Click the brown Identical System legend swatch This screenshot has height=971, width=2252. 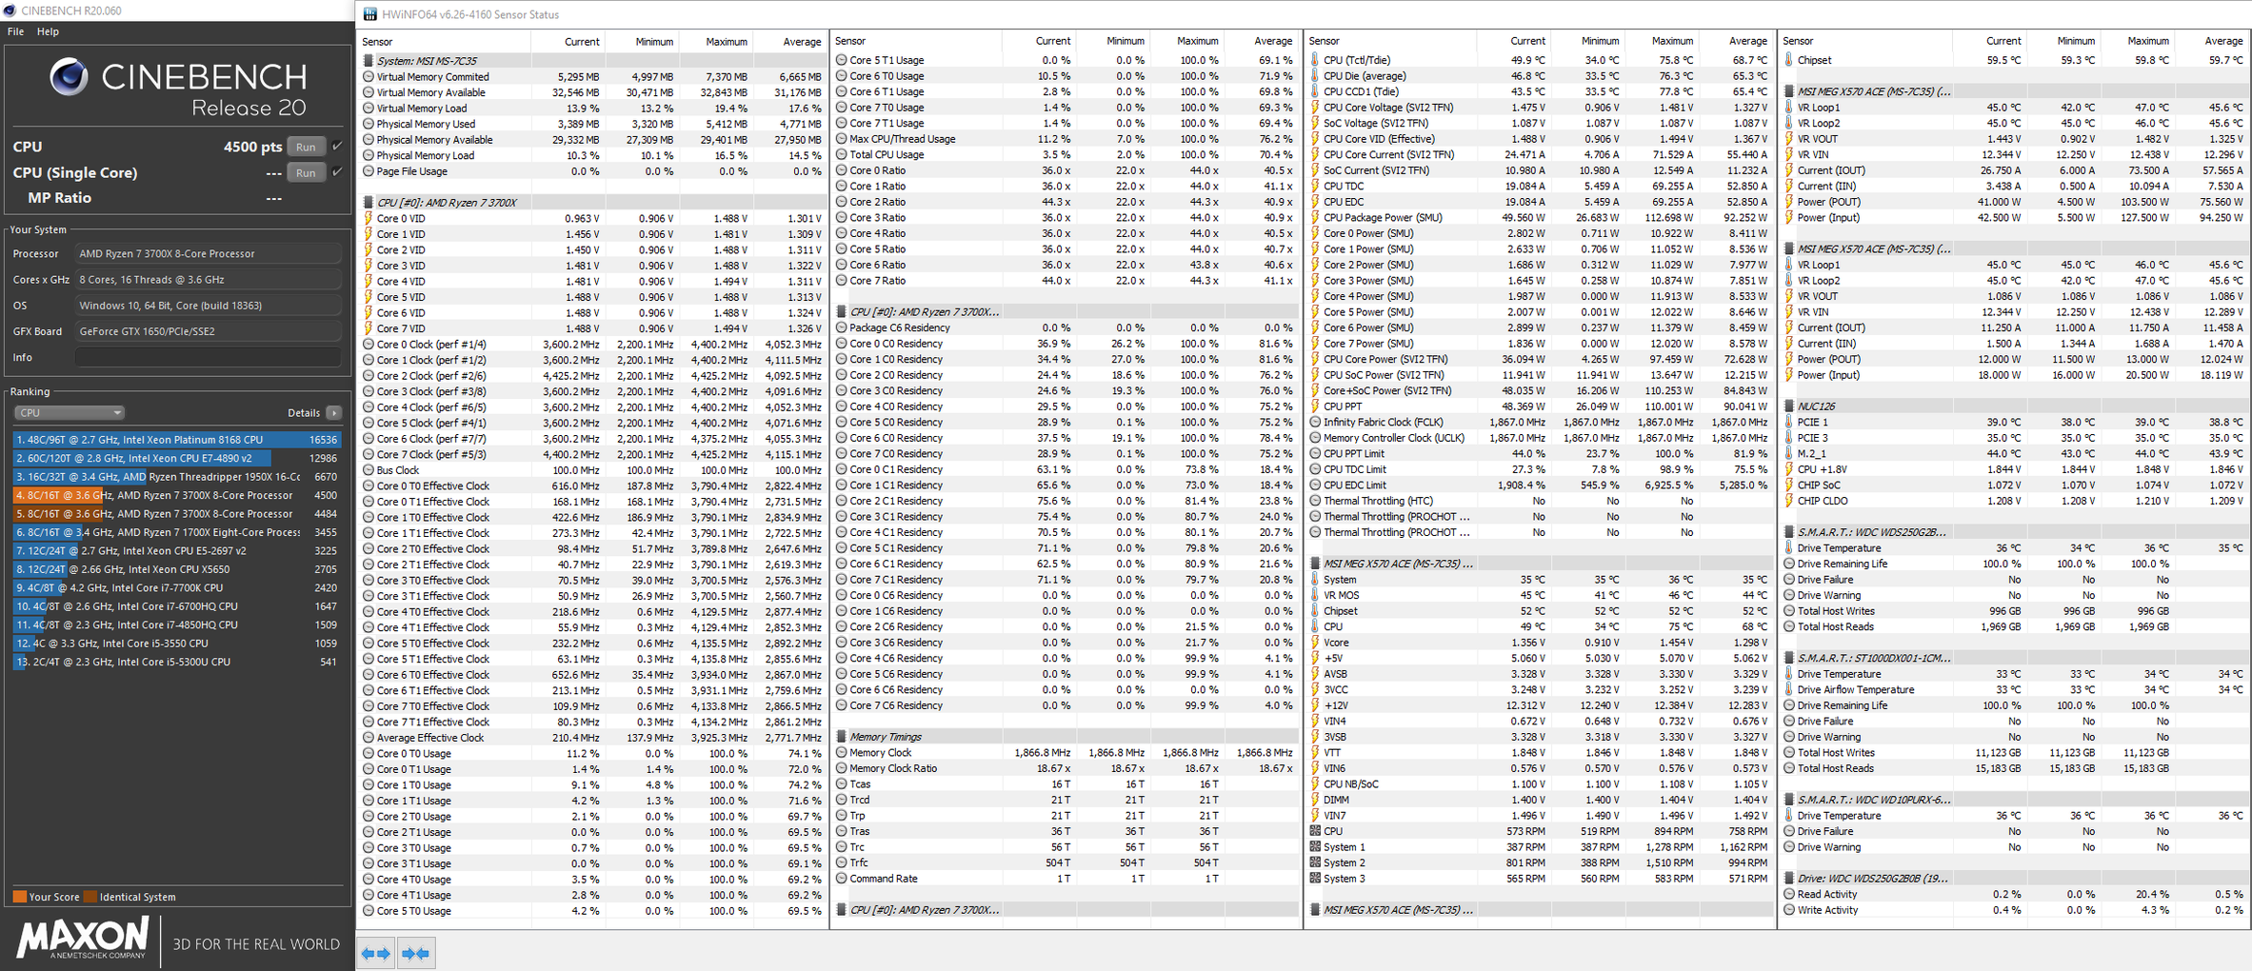[x=90, y=897]
